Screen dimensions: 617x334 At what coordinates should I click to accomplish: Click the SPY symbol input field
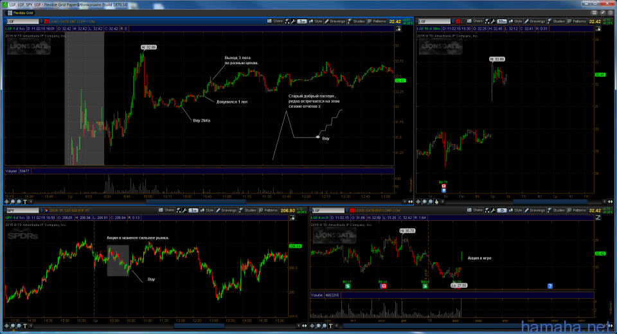tap(22, 211)
